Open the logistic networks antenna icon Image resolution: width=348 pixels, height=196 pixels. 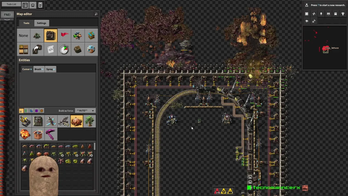click(314, 21)
